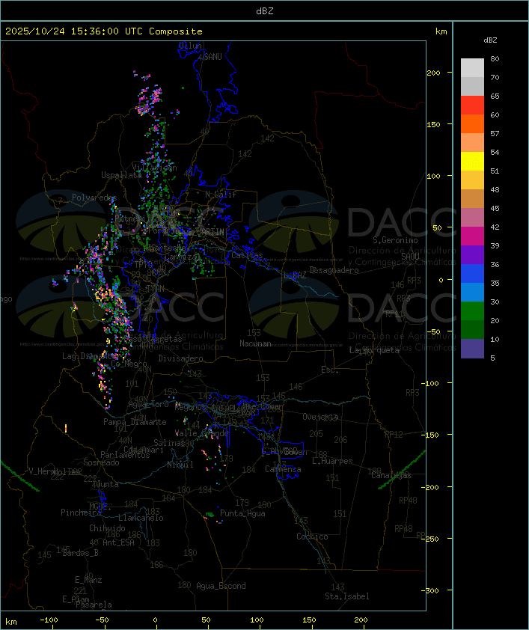This screenshot has height=630, width=529.
Task: Select the orange 57-60 dBZ legend swatch
Action: click(472, 123)
